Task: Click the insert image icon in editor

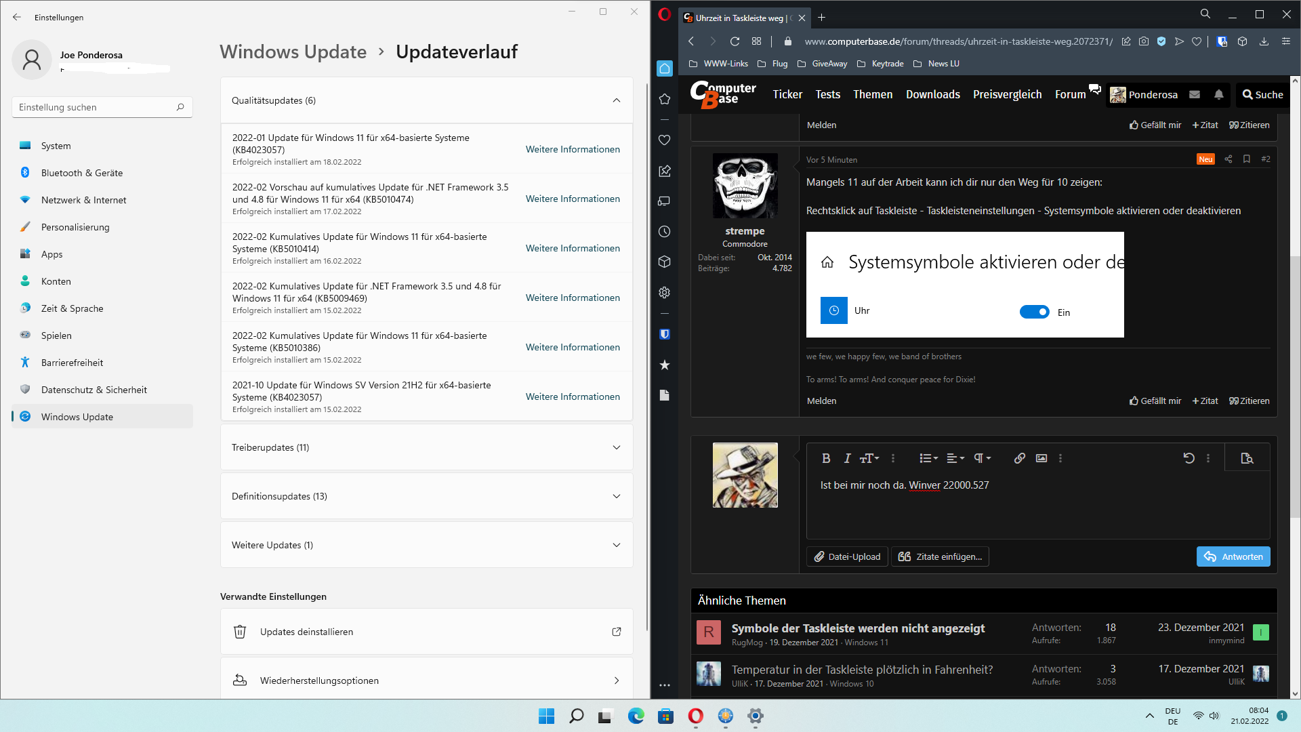Action: (x=1041, y=458)
